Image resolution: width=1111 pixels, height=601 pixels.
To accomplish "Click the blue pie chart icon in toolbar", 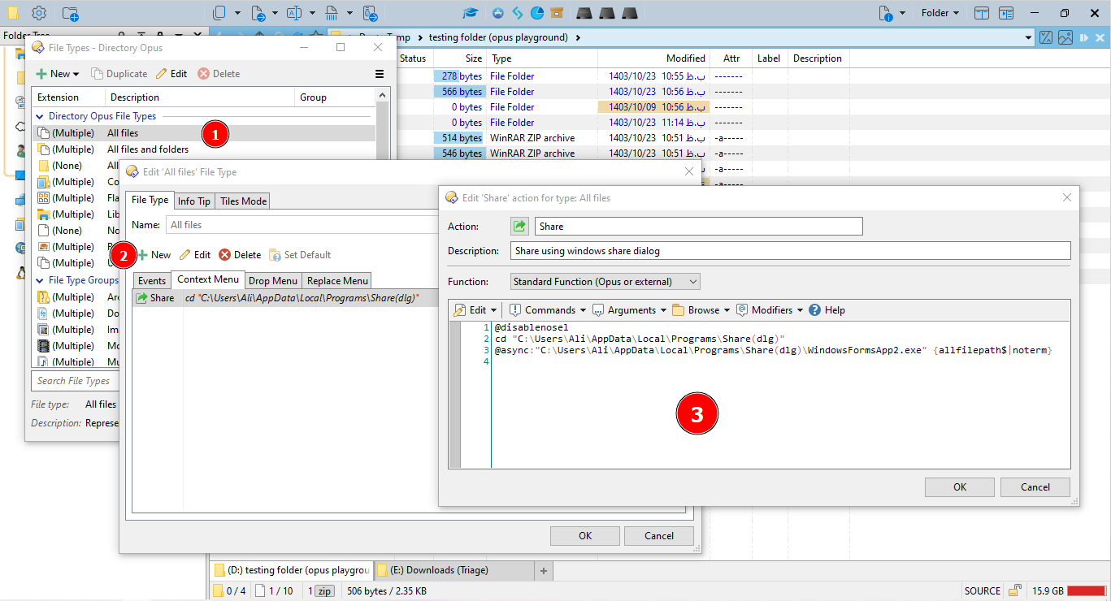I will (536, 13).
